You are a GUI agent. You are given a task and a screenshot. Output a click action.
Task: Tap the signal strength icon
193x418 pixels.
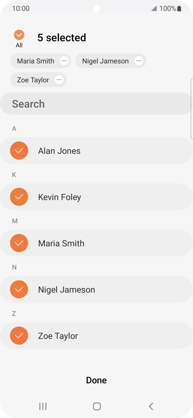[154, 9]
